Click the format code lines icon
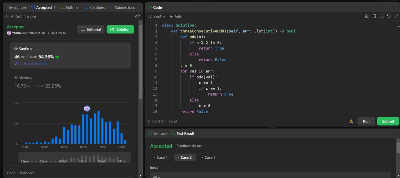Screen dimensions: 400x178 [367, 16]
